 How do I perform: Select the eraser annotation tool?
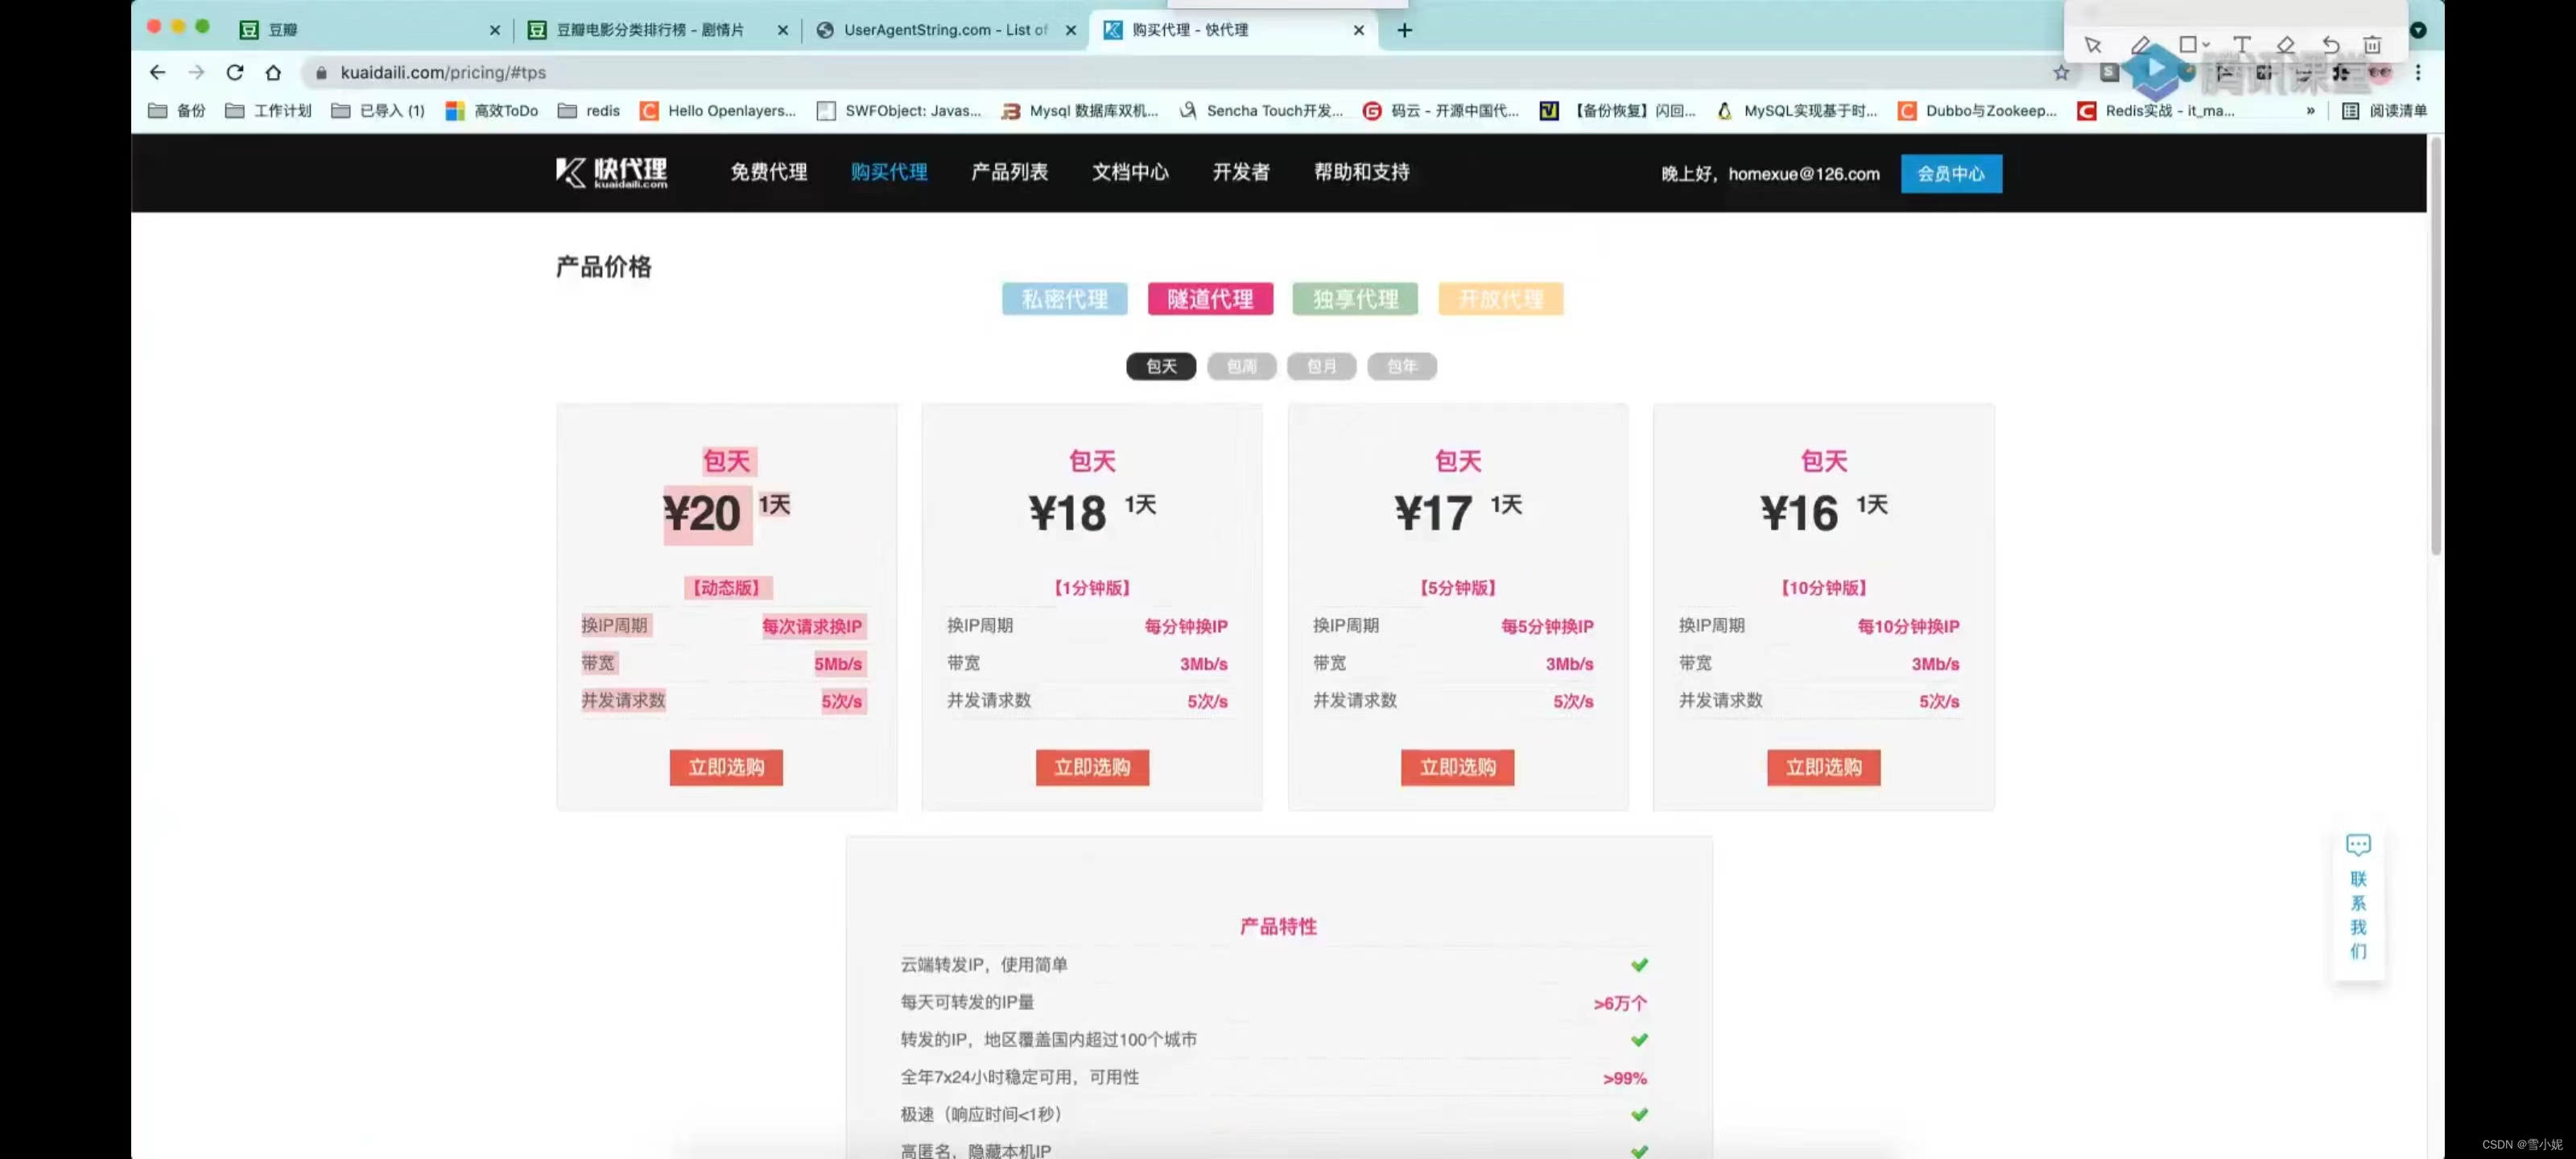pyautogui.click(x=2286, y=45)
